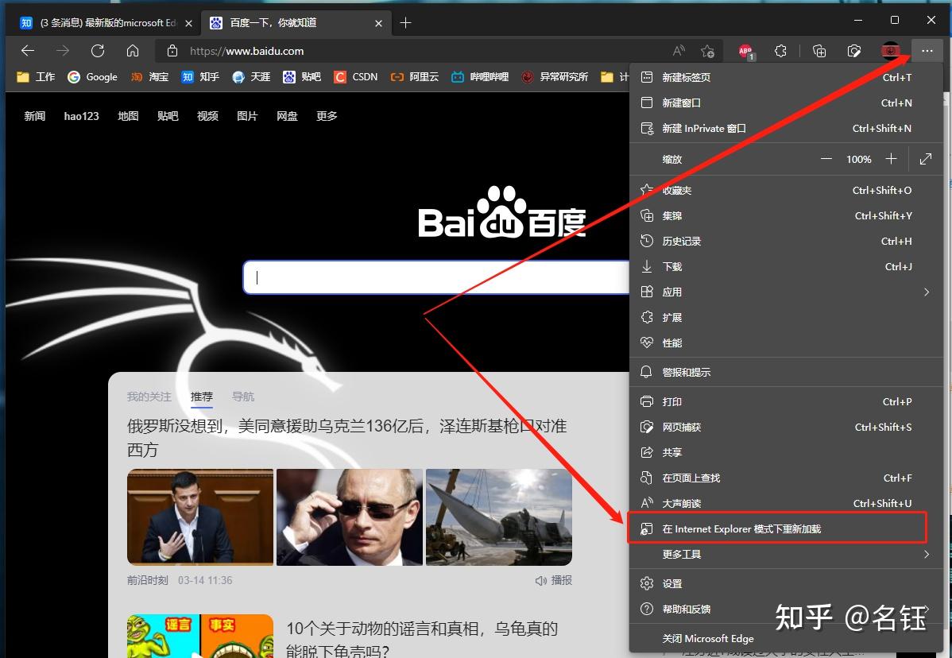Viewport: 952px width, 658px height.
Task: Expand the 更多 link on Baidu
Action: coord(327,116)
